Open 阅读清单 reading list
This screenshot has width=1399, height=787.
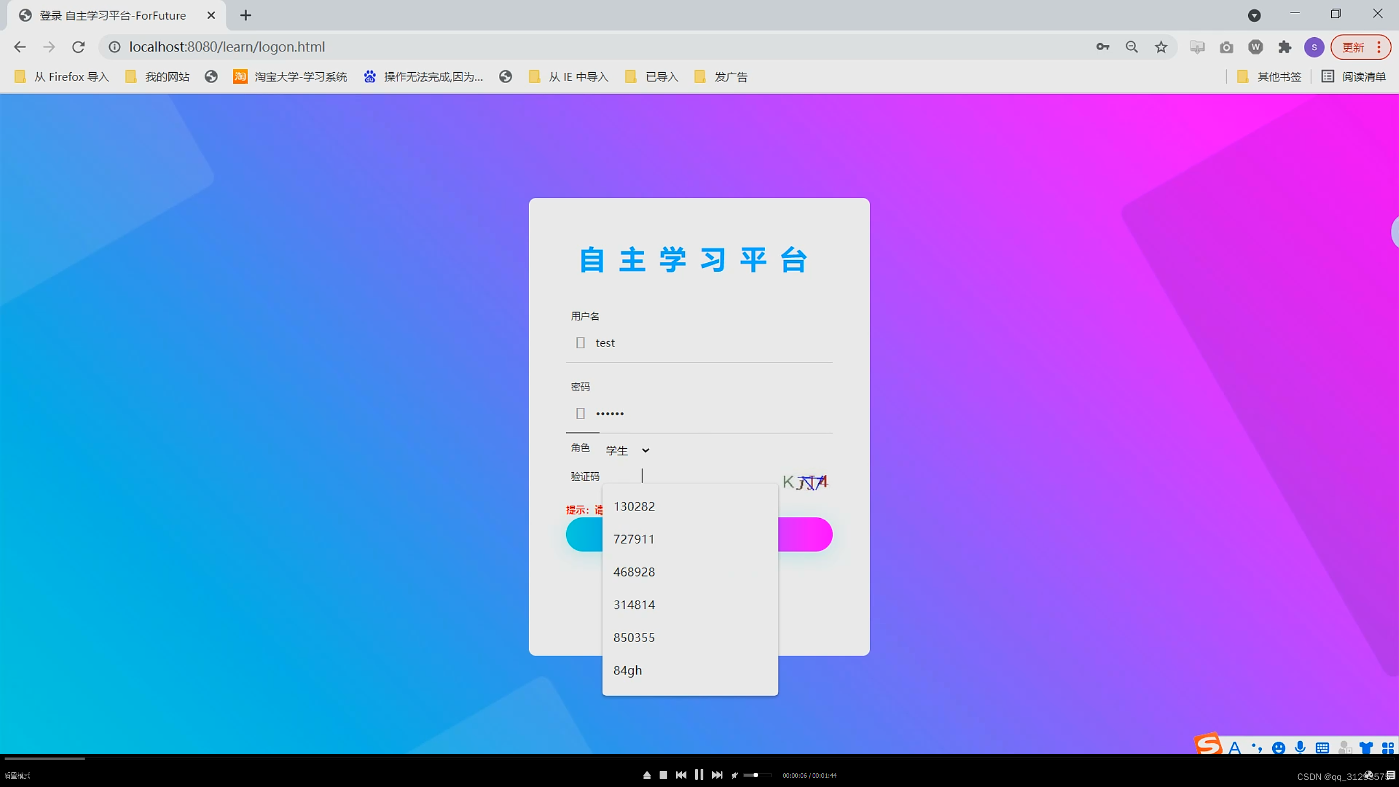click(1354, 77)
